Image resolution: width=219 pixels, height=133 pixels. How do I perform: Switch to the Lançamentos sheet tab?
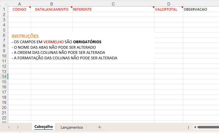coord(72,127)
